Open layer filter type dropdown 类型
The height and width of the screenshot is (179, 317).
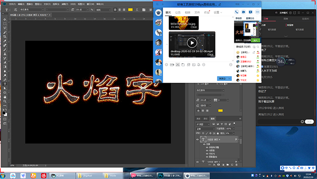coord(203,124)
